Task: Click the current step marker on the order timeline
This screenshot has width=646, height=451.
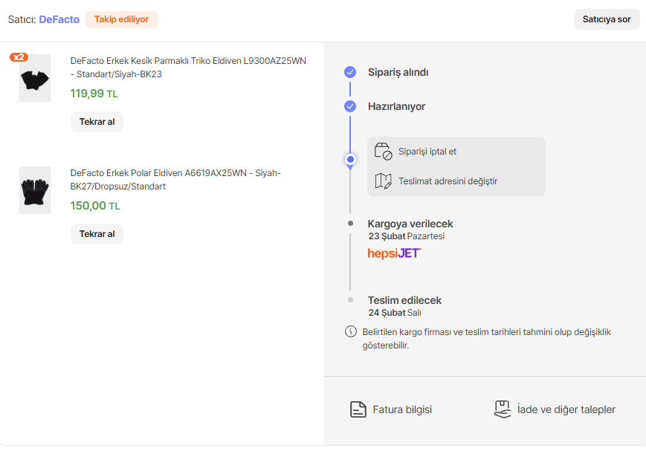Action: (350, 160)
